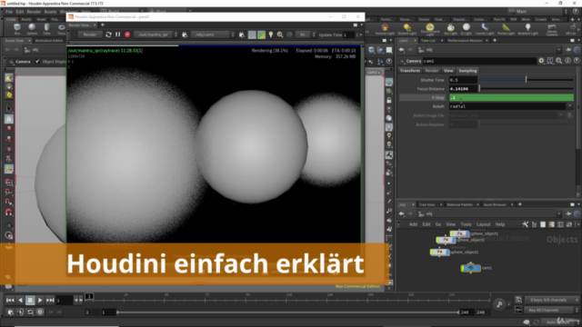
Task: Pause the render in Render View
Action: (x=117, y=35)
